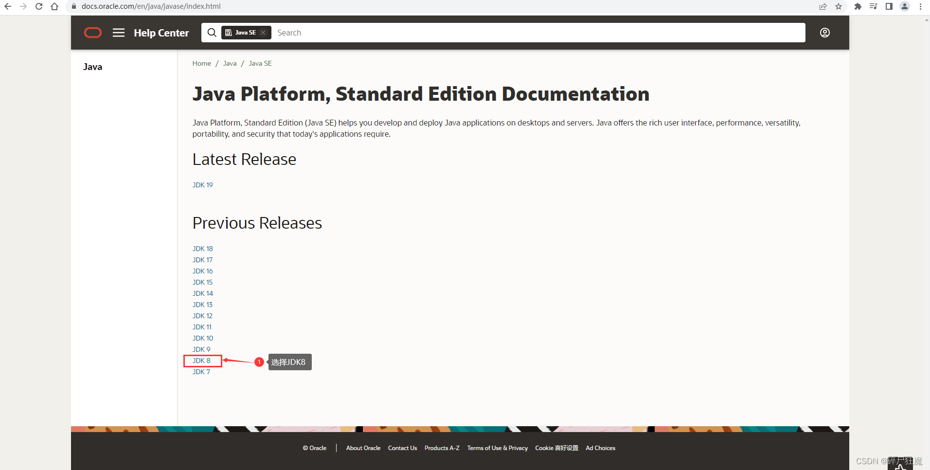The width and height of the screenshot is (930, 470).
Task: Click the © Oracle footer link
Action: click(x=314, y=448)
